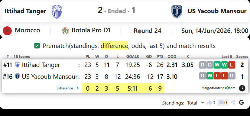
Task: Click the red L badge in Ittihad's last 5
Action: [232, 65]
